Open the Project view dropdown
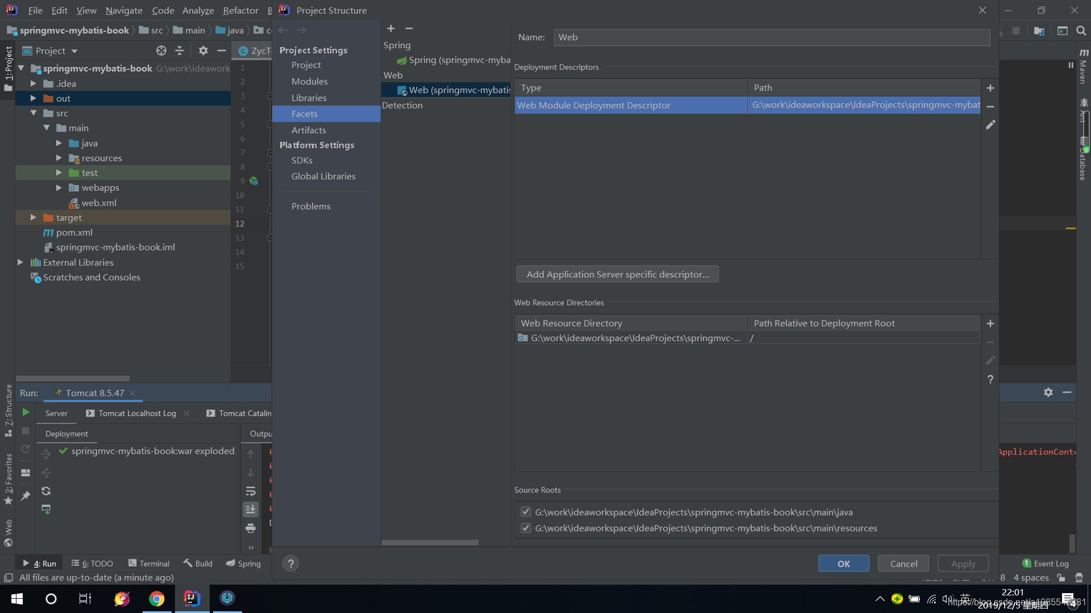The height and width of the screenshot is (613, 1091). pos(74,51)
